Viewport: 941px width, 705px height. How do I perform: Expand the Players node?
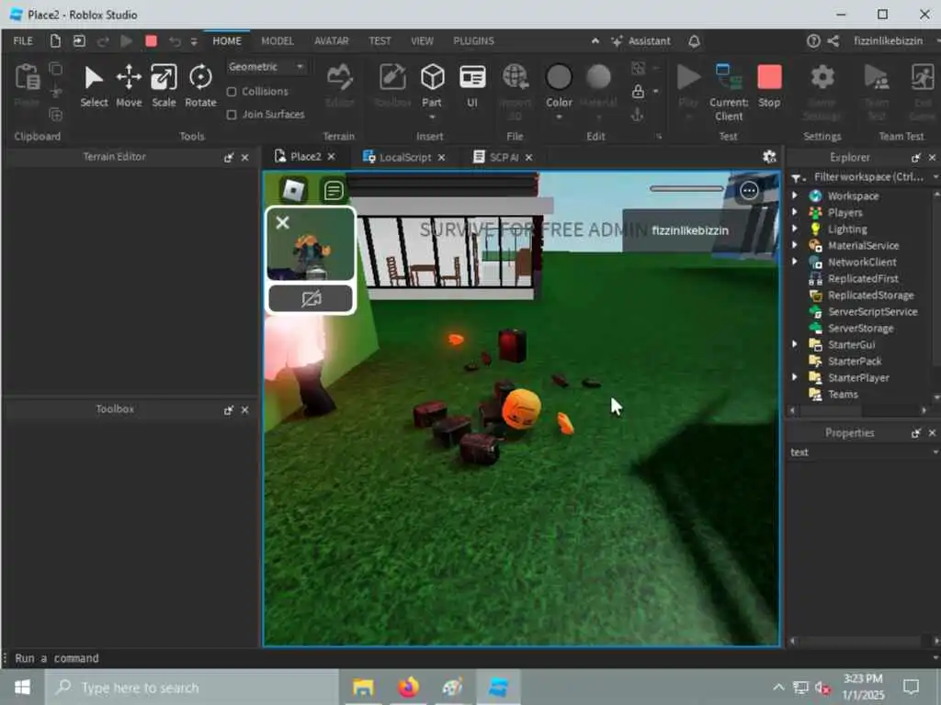[x=795, y=212]
